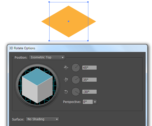The width and height of the screenshot is (152, 126).
Task: Click into the Perspective 0° field
Action: point(88,102)
